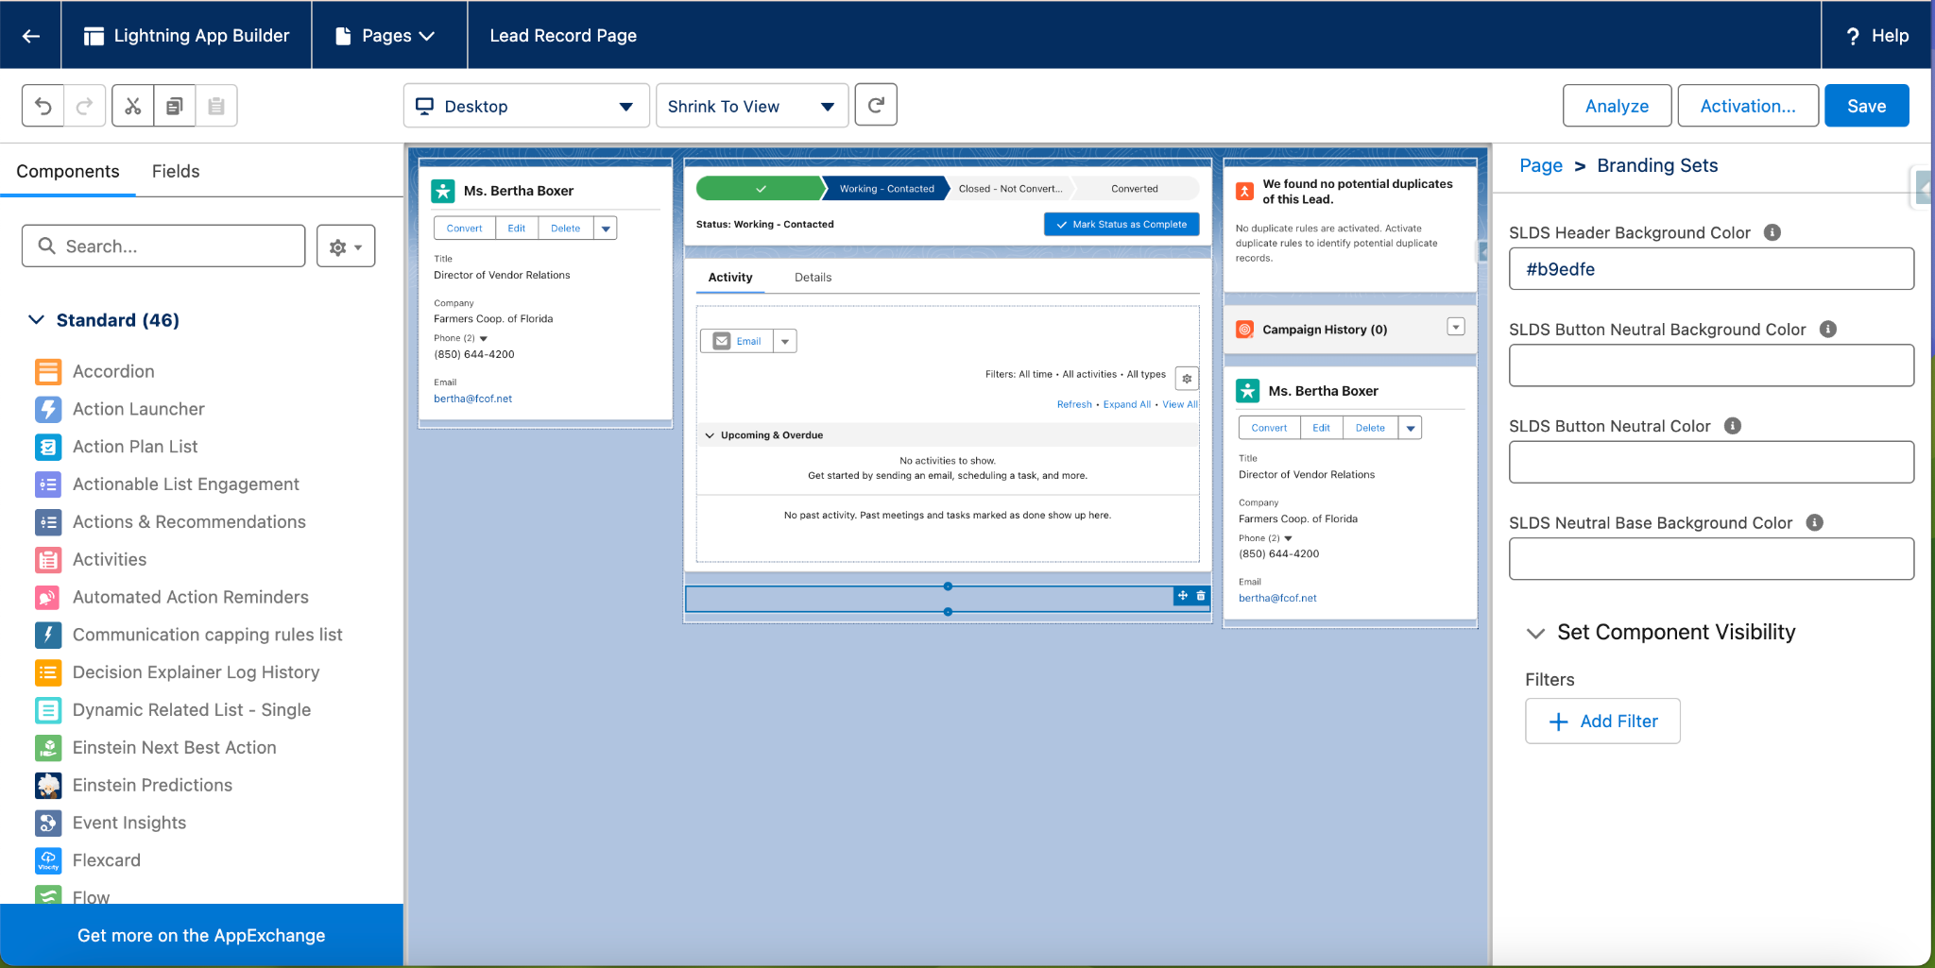Open the Activity tab on canvas
Viewport: 1935px width, 968px height.
(x=730, y=277)
